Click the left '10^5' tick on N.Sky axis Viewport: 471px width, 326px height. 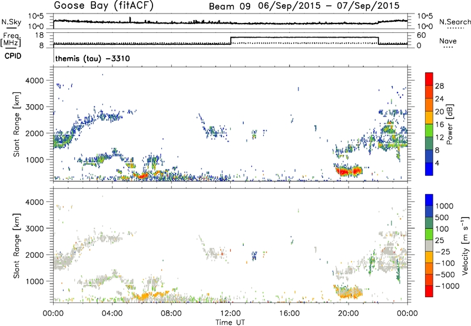[37, 16]
